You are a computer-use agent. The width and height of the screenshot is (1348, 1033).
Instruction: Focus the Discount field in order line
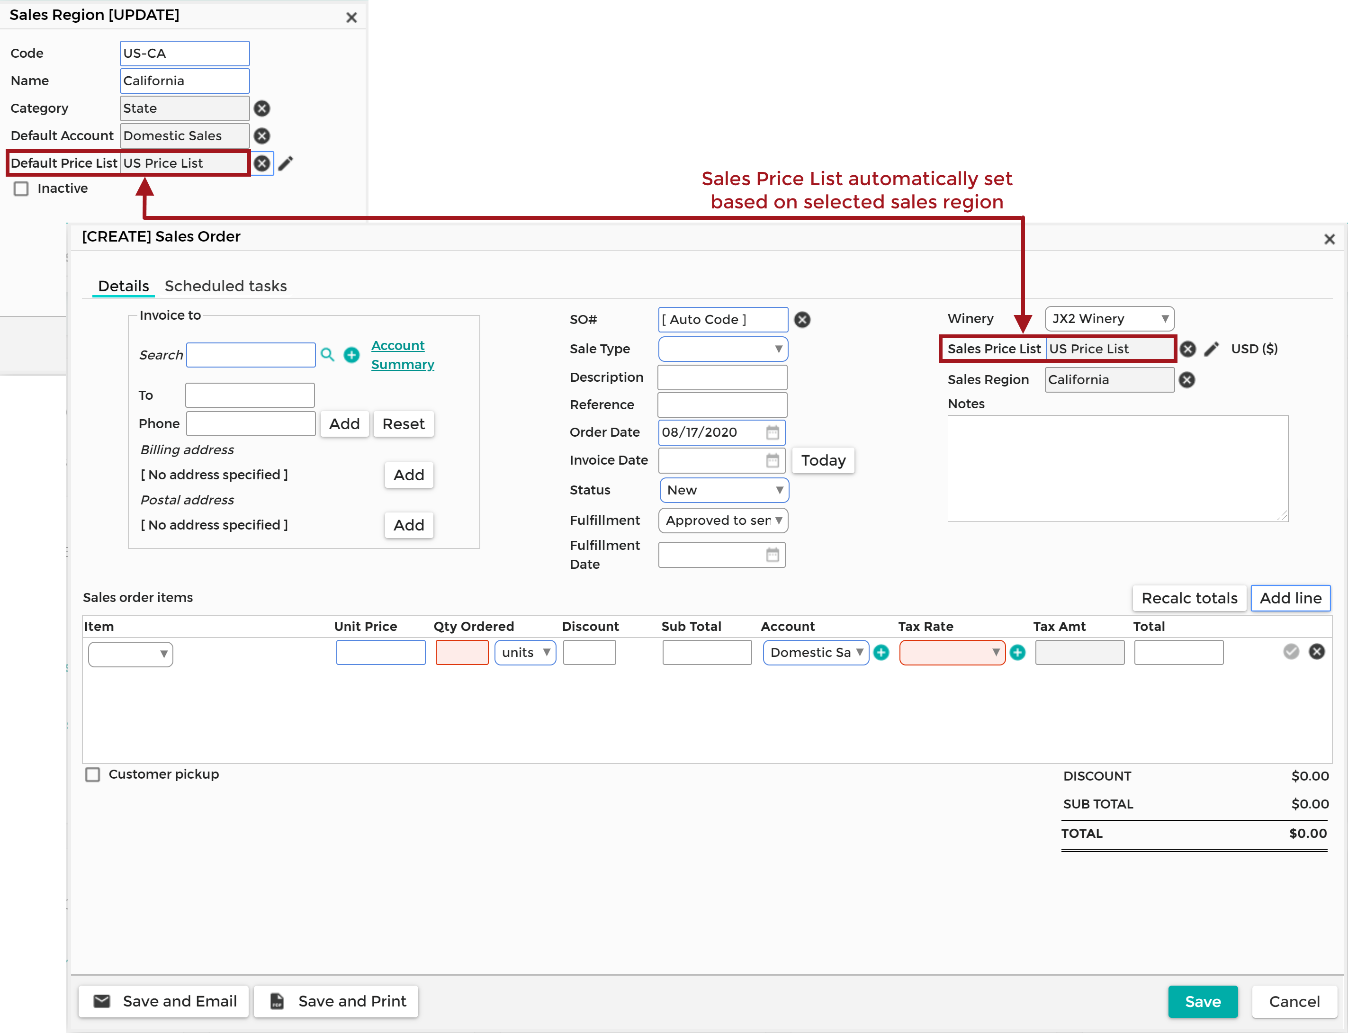click(x=589, y=652)
